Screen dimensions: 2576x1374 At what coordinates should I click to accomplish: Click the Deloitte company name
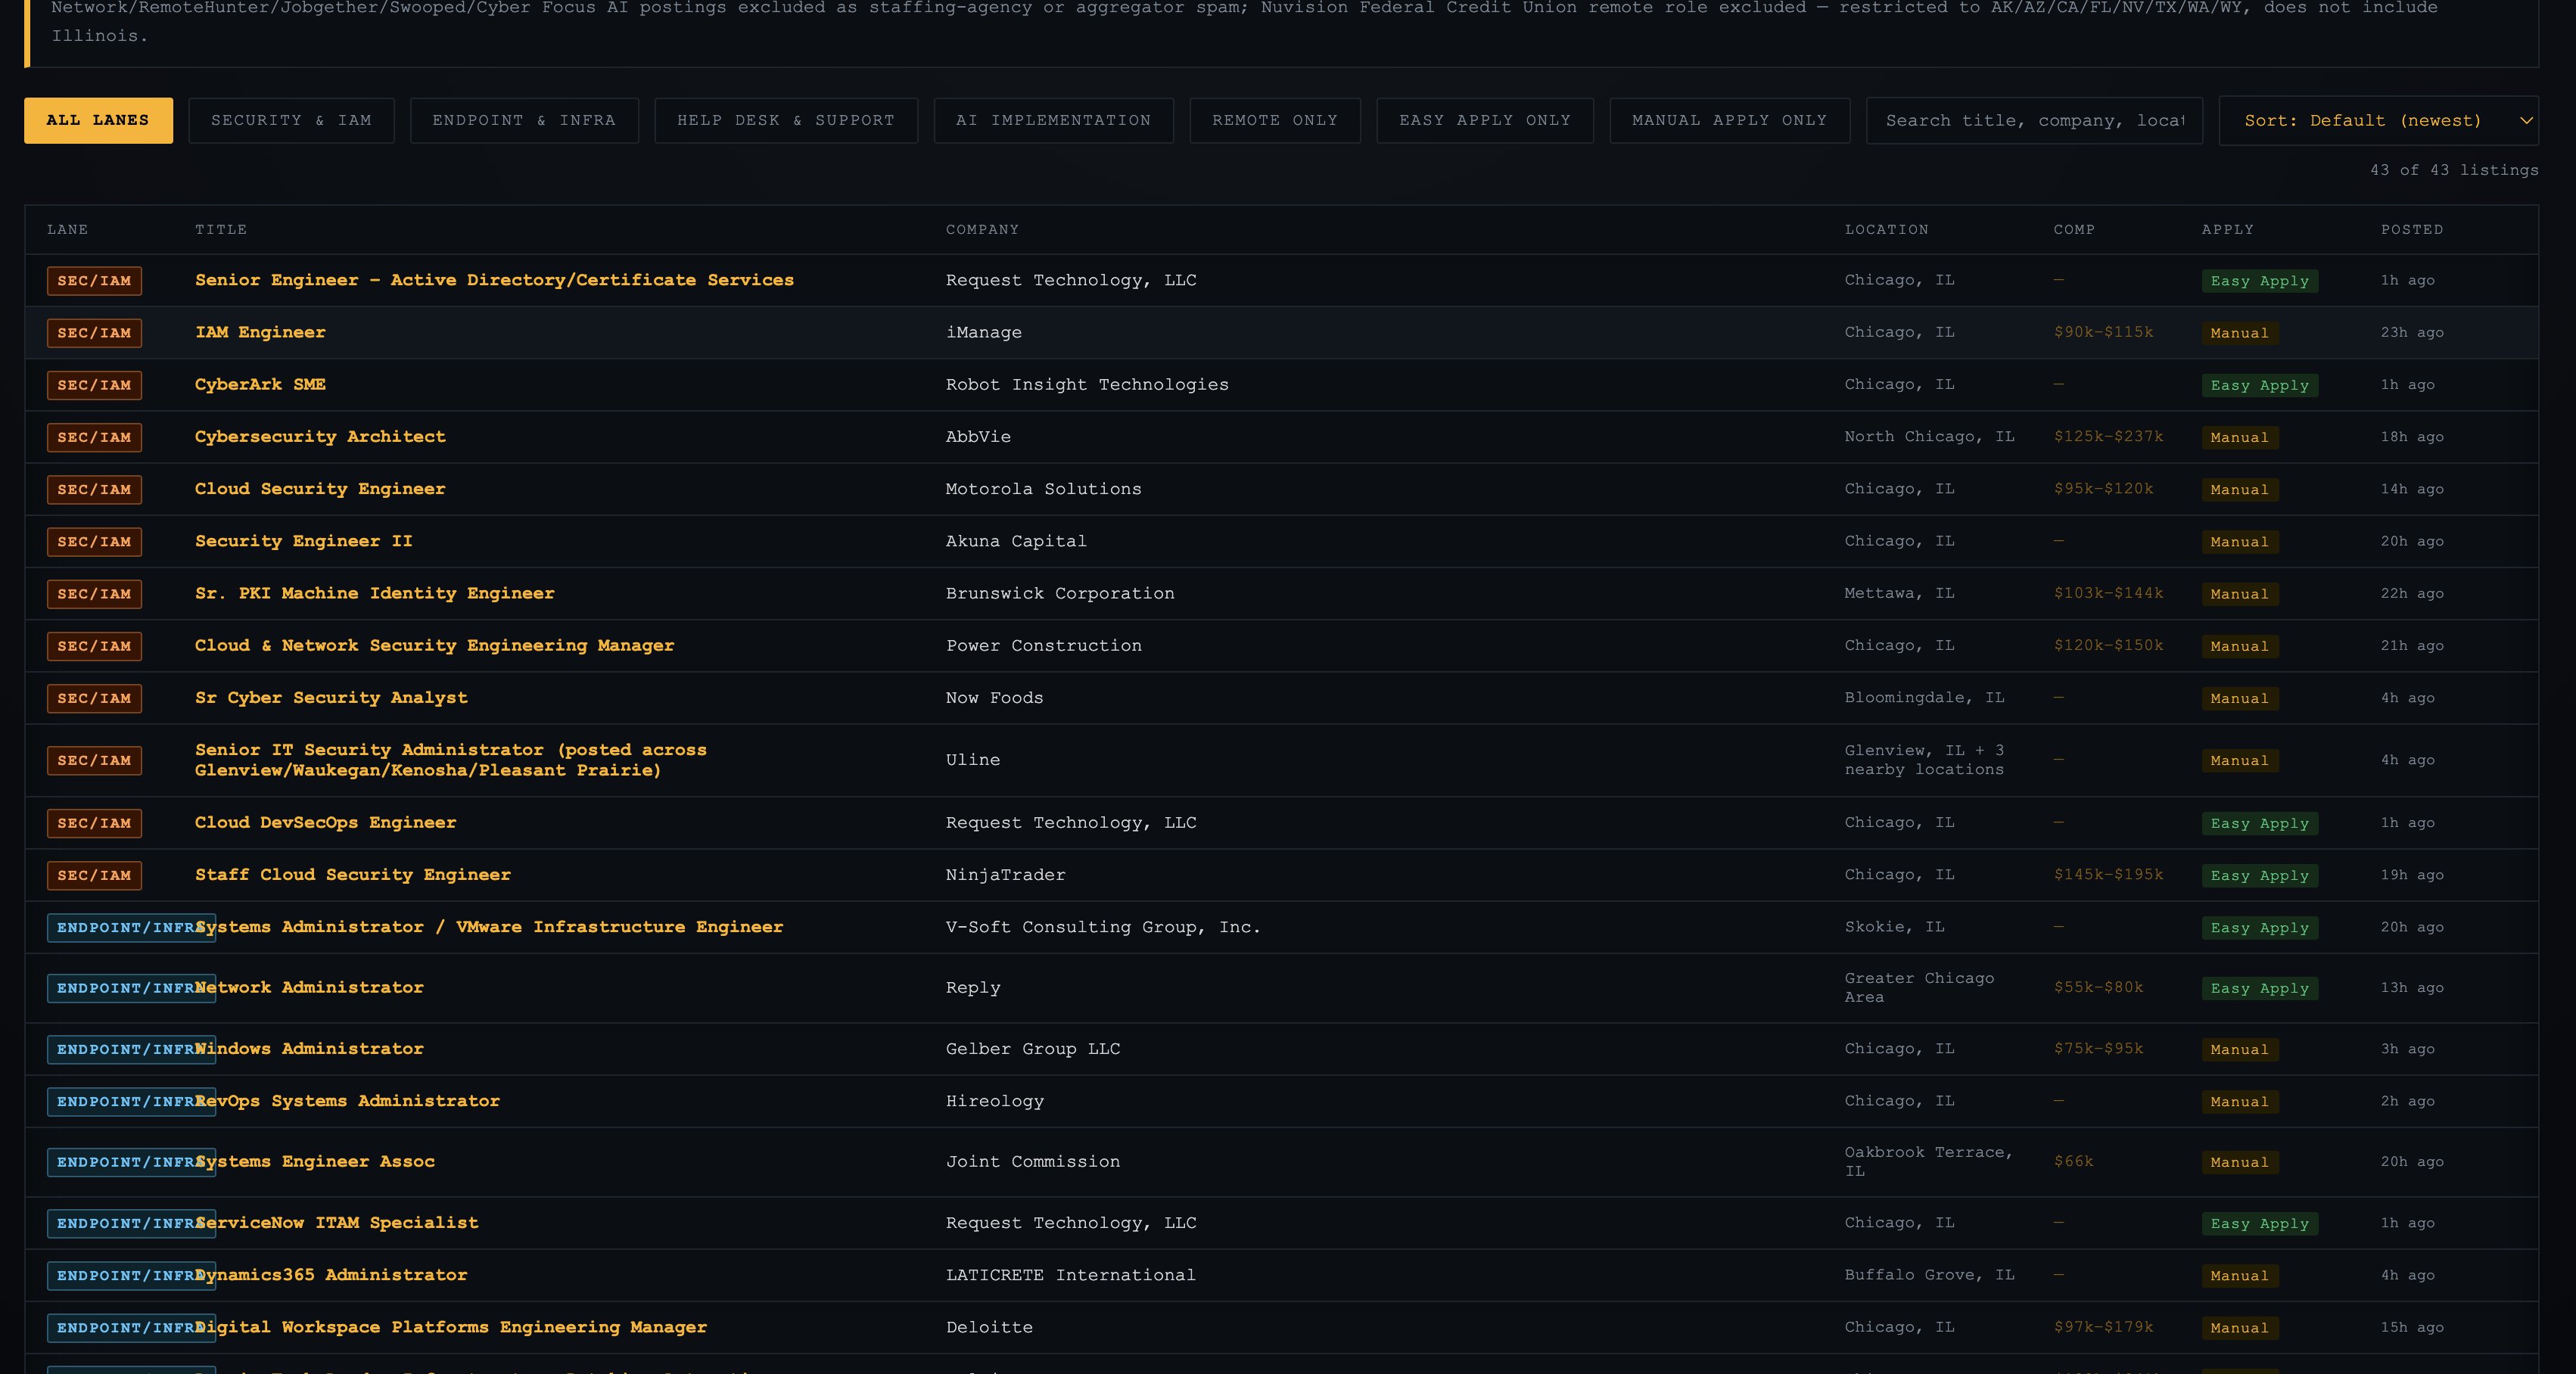click(x=989, y=1327)
